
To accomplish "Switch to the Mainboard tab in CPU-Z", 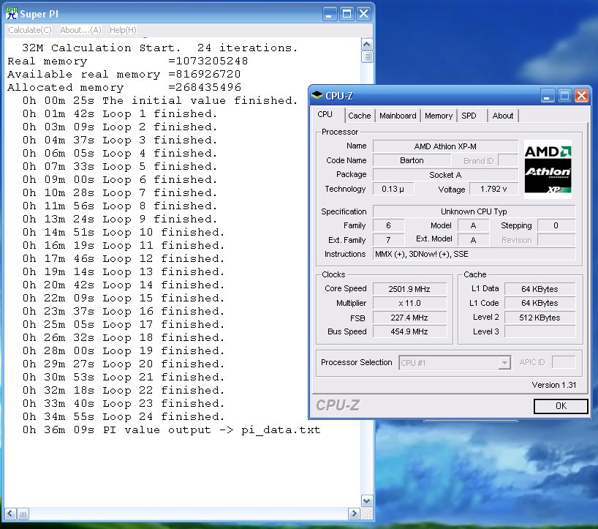I will click(398, 116).
